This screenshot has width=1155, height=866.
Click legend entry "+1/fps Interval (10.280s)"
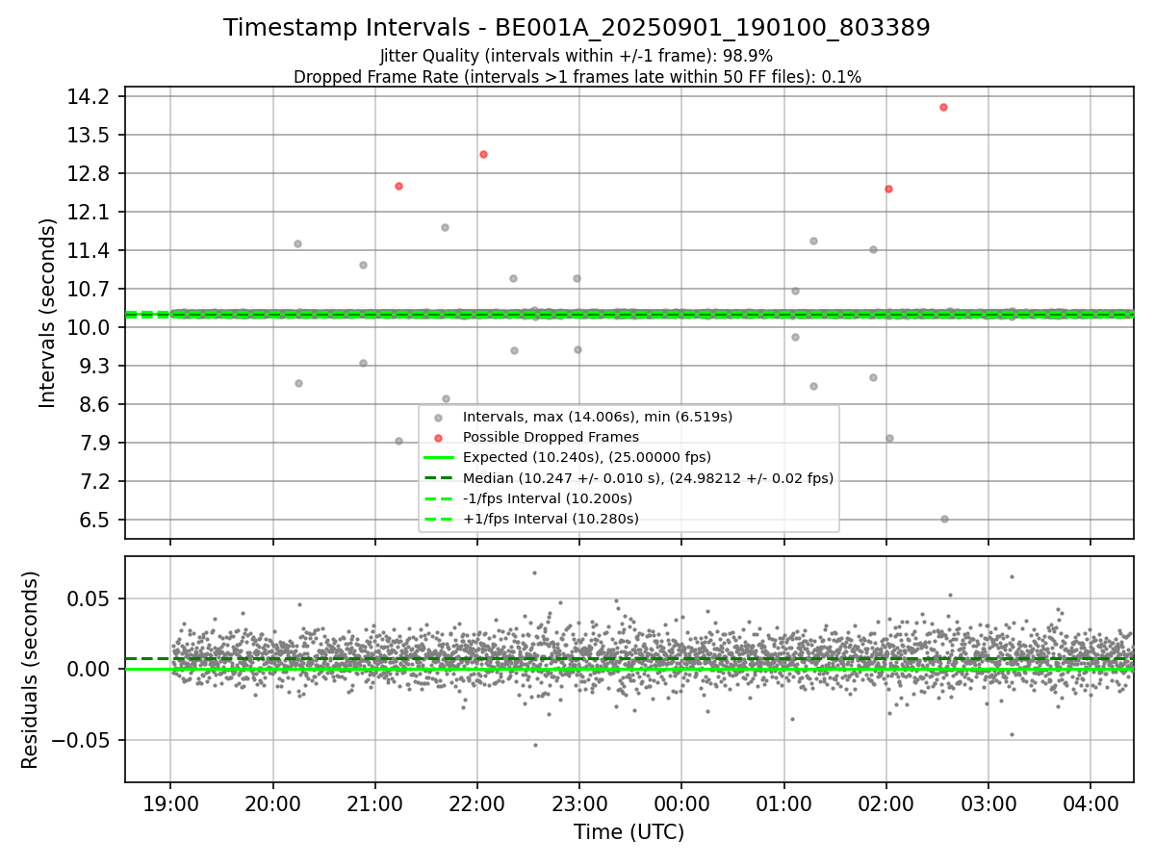pyautogui.click(x=551, y=519)
